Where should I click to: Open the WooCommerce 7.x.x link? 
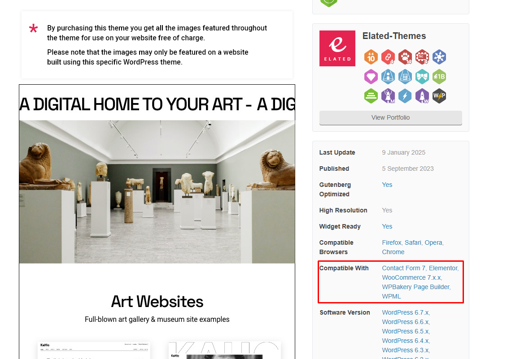tap(411, 278)
